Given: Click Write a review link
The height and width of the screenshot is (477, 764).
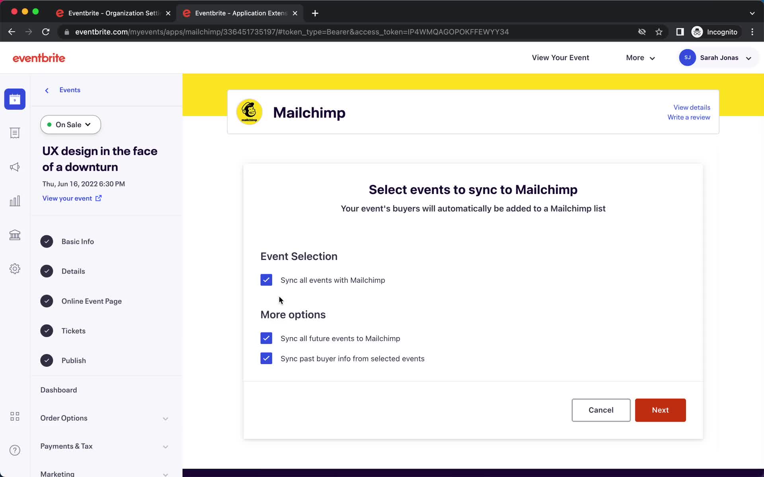Looking at the screenshot, I should (x=689, y=117).
